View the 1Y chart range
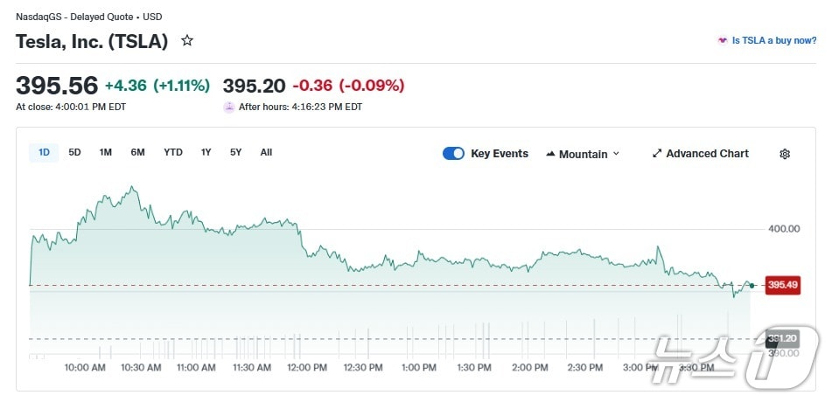832x402 pixels. click(x=206, y=152)
